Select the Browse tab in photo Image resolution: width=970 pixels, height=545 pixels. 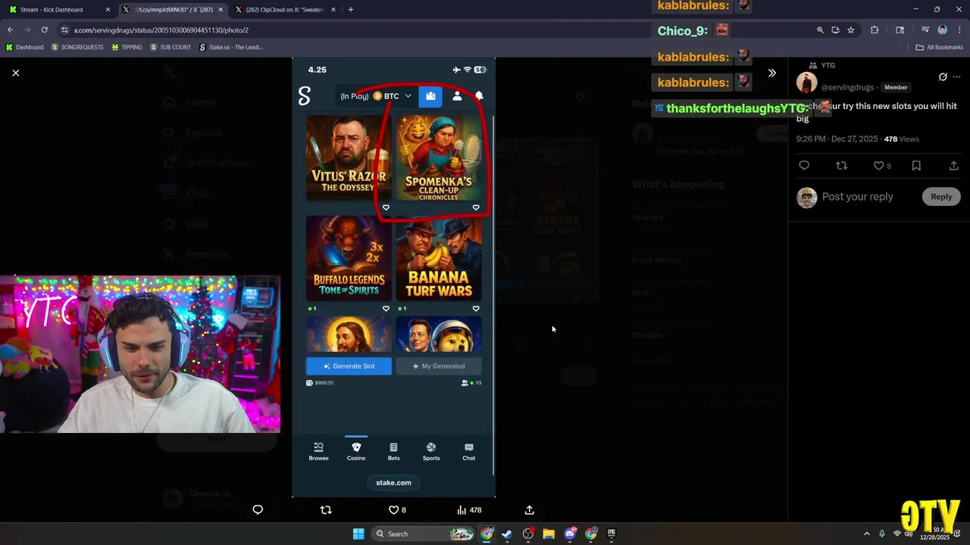tap(318, 451)
